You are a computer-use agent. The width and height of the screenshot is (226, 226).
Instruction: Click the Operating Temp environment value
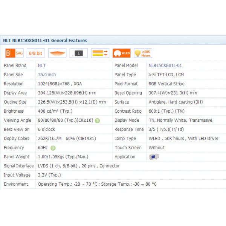pyautogui.click(x=97, y=184)
